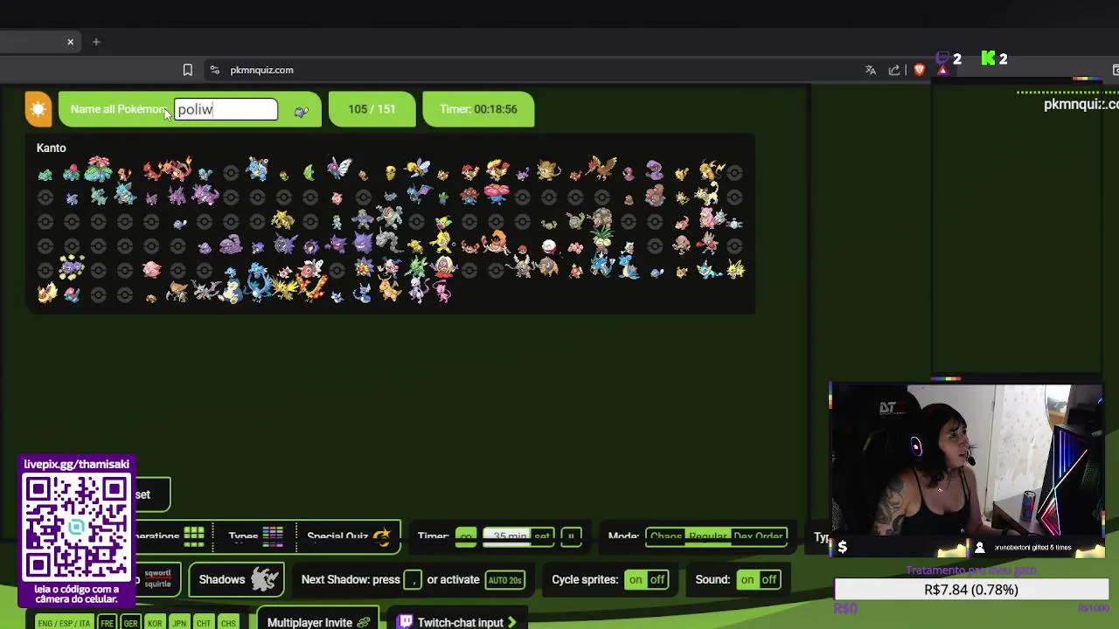
Task: Turn Sound off
Action: (769, 579)
